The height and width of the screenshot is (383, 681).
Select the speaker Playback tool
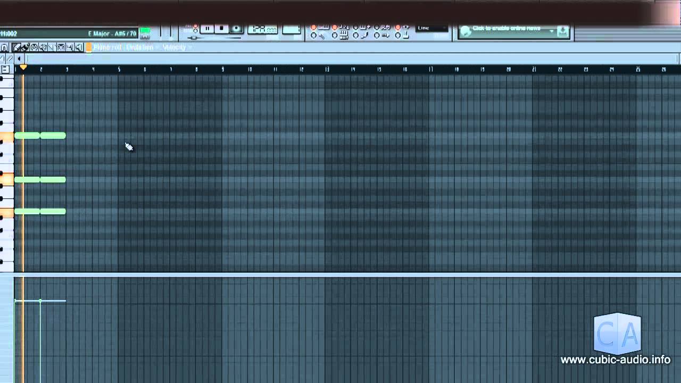[79, 47]
